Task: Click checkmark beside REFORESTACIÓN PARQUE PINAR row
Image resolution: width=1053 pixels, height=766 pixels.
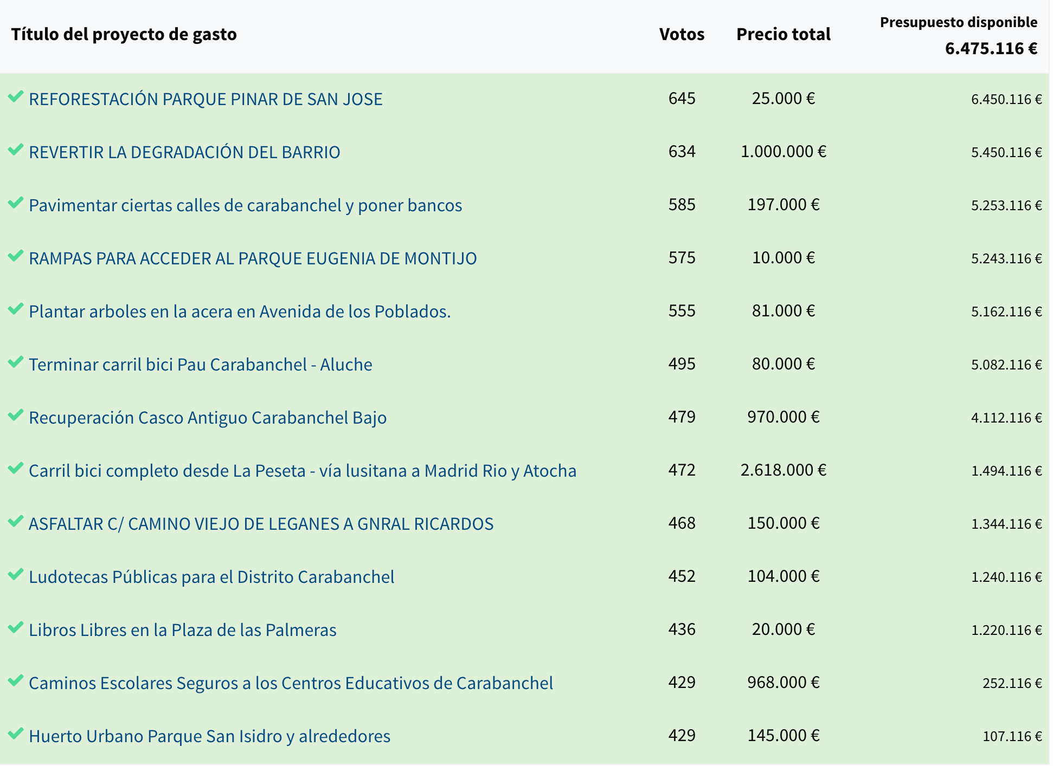Action: (16, 97)
